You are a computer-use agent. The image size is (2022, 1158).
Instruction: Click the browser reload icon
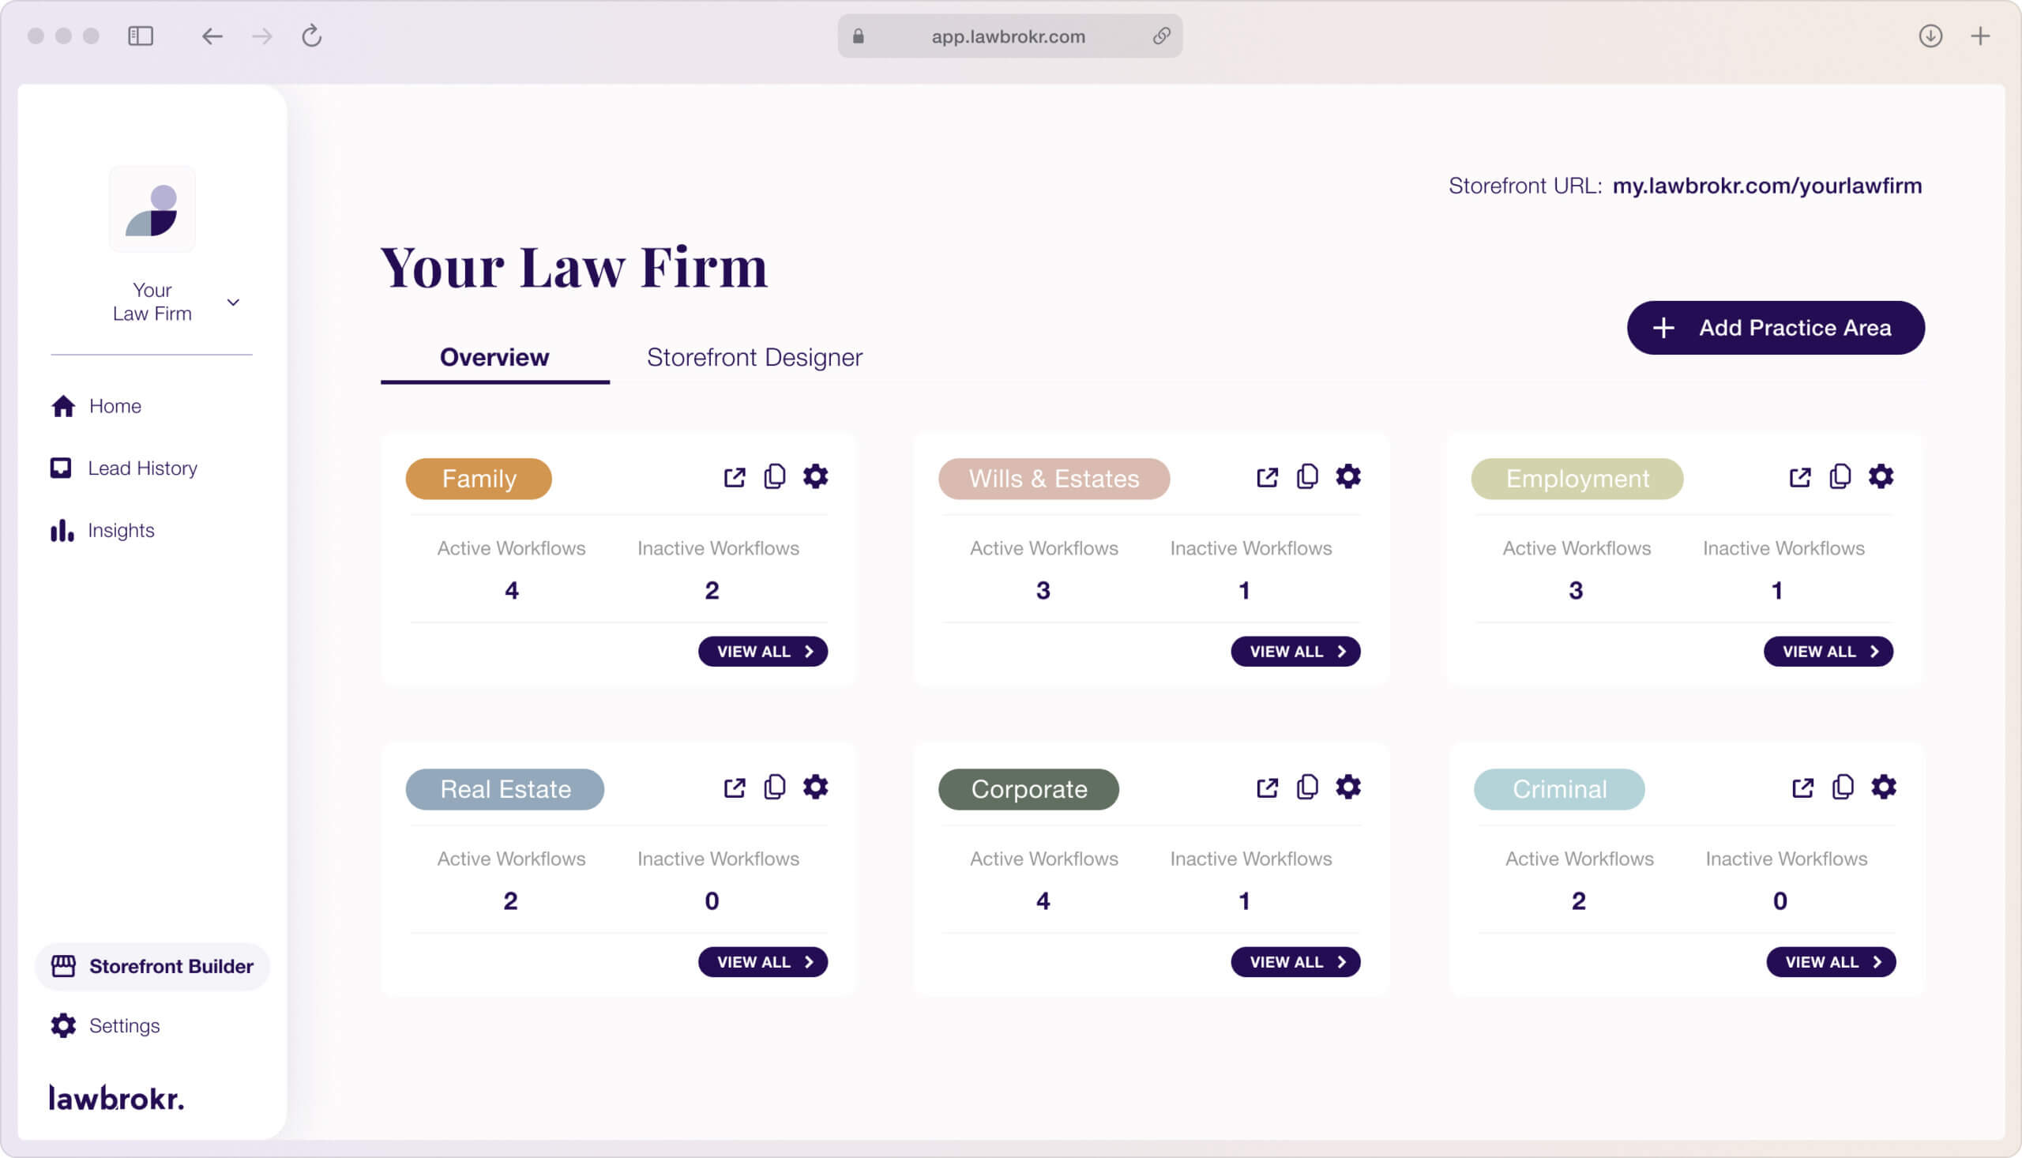(312, 36)
